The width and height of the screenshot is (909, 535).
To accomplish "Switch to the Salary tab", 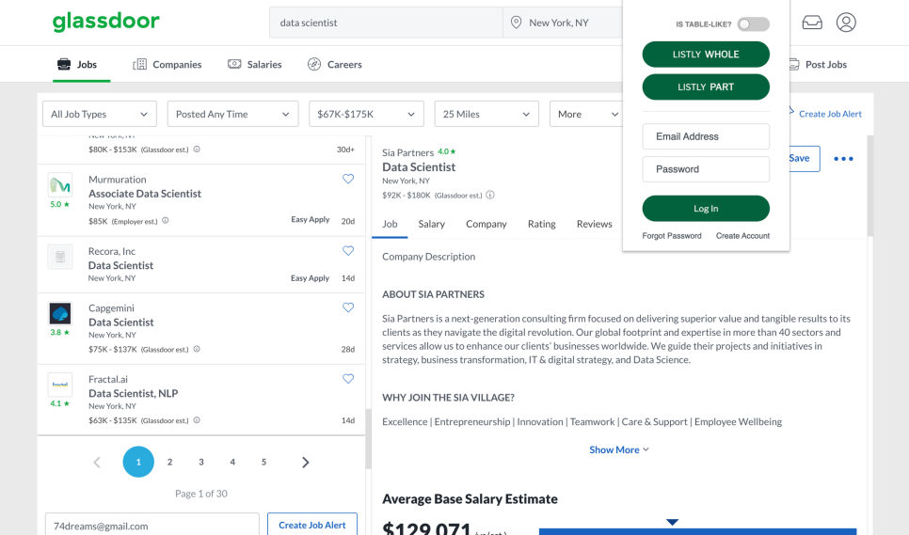I will click(431, 224).
